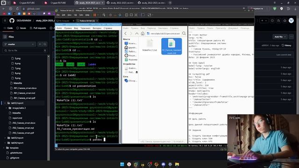Image resolution: width=299 pixels, height=168 pixels.
Task: Open .gitignore in the file tree
Action: (x=14, y=158)
